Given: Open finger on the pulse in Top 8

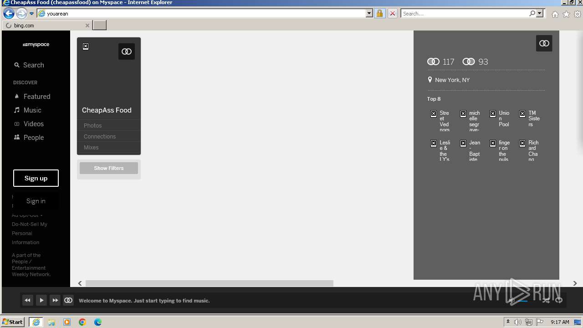Looking at the screenshot, I should pyautogui.click(x=500, y=151).
